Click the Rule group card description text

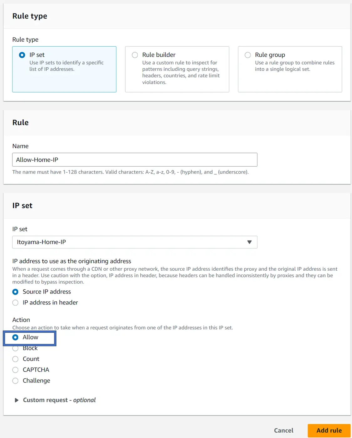coord(295,66)
